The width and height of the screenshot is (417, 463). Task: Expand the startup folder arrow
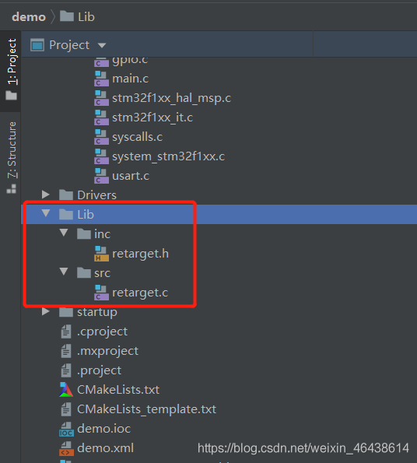45,311
